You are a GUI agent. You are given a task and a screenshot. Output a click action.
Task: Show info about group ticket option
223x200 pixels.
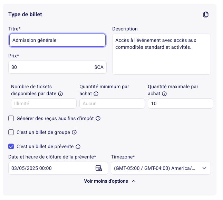pyautogui.click(x=74, y=132)
